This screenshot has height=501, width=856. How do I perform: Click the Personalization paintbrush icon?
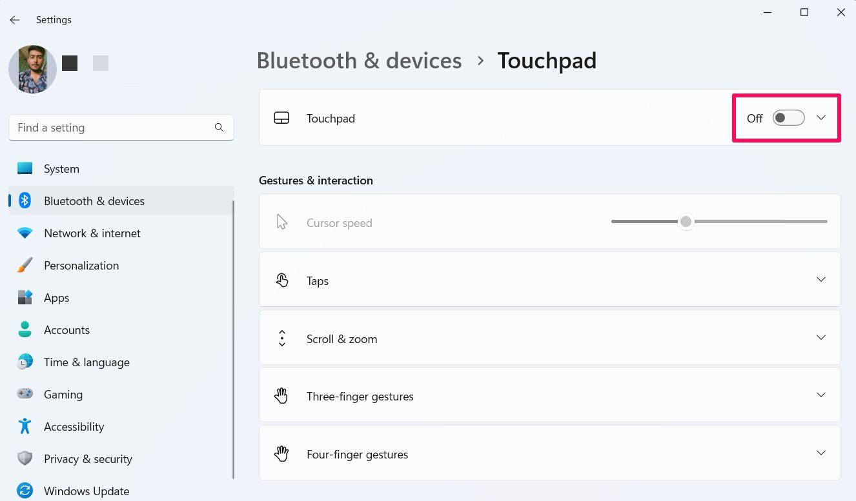25,265
